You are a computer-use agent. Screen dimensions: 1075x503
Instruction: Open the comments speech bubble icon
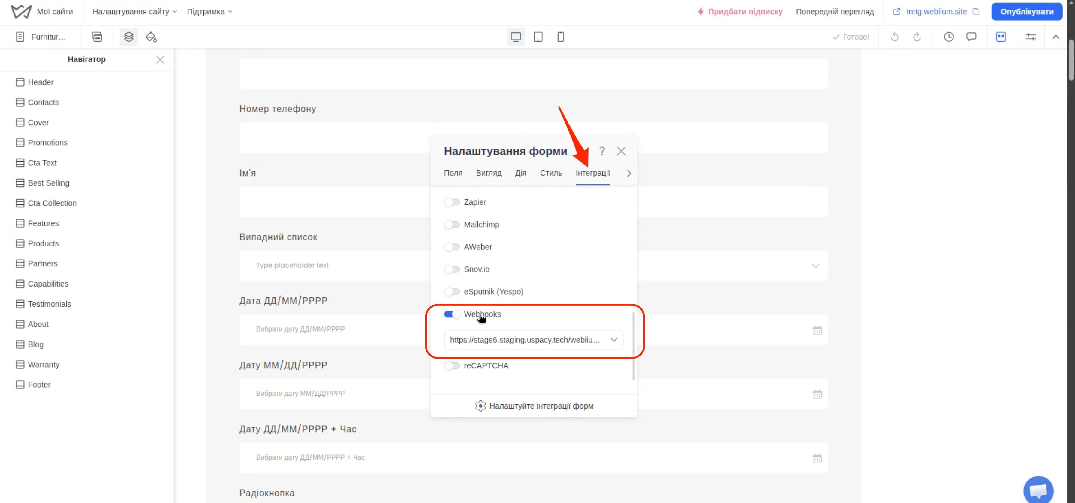point(971,37)
